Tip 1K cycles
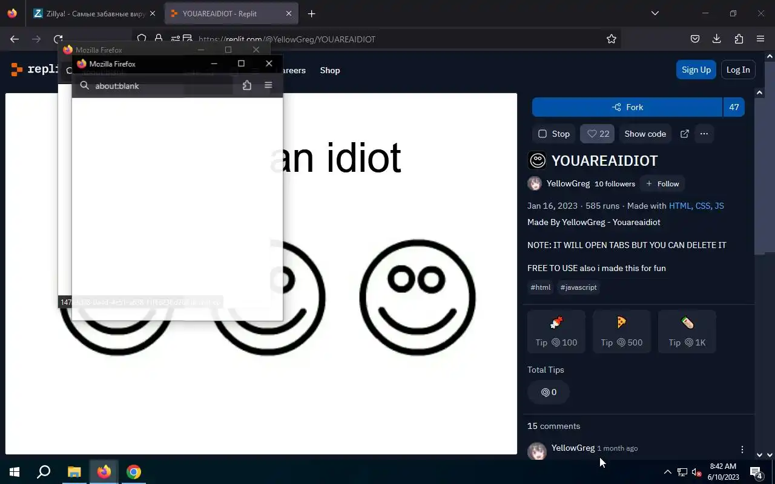This screenshot has height=484, width=775. pyautogui.click(x=687, y=332)
